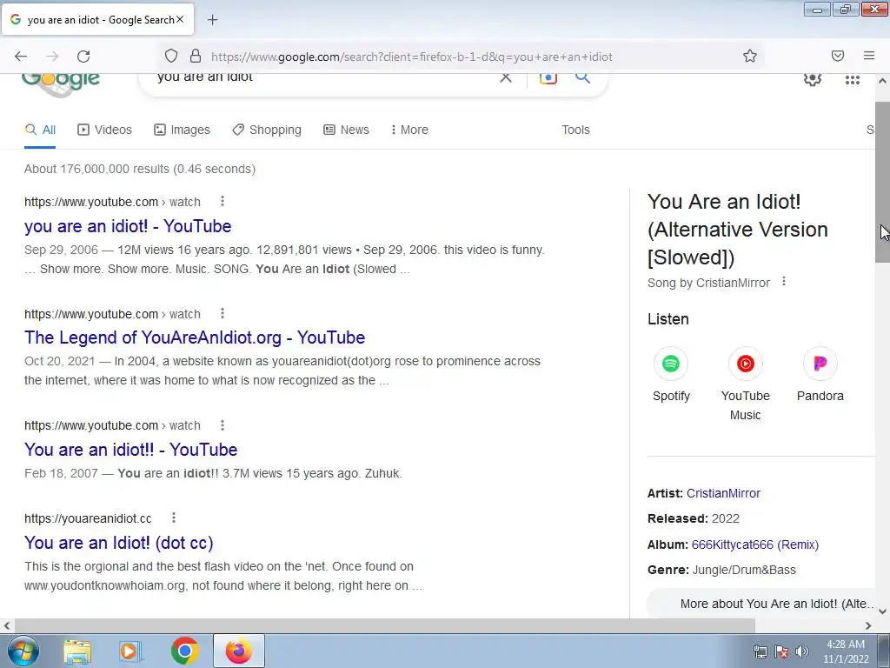Open Action Center flag tray icon

point(781,651)
